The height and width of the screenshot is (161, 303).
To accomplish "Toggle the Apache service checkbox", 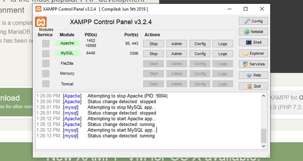I will tap(46, 43).
